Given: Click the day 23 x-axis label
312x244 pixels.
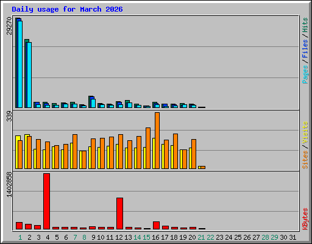Looking at the screenshot, I should [x=219, y=237].
